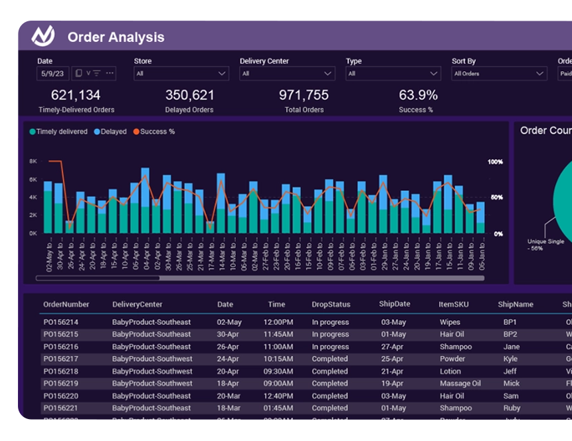Click ShipName Ruby cell
The image size is (572, 441).
click(512, 408)
